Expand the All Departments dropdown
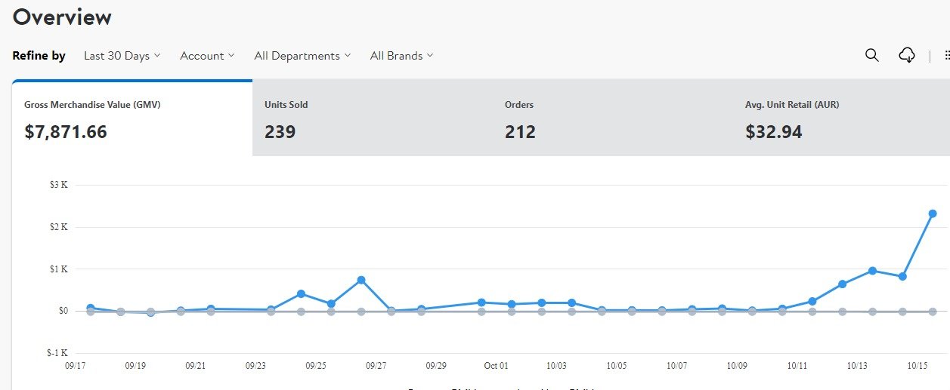 coord(302,56)
